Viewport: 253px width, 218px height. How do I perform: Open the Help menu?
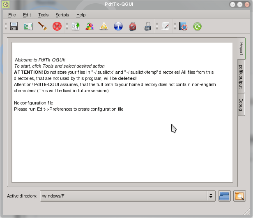[81, 15]
